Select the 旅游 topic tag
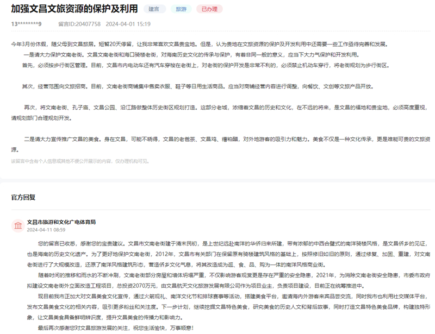 point(181,9)
